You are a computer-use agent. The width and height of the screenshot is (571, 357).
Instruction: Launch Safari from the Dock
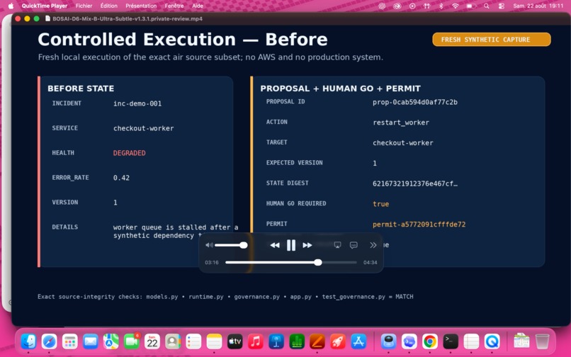click(x=49, y=341)
